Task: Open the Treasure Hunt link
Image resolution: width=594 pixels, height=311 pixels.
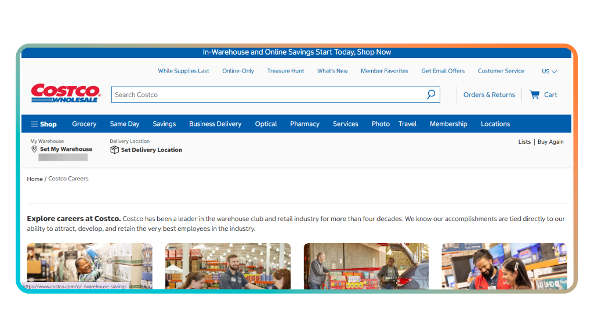Action: (x=285, y=71)
